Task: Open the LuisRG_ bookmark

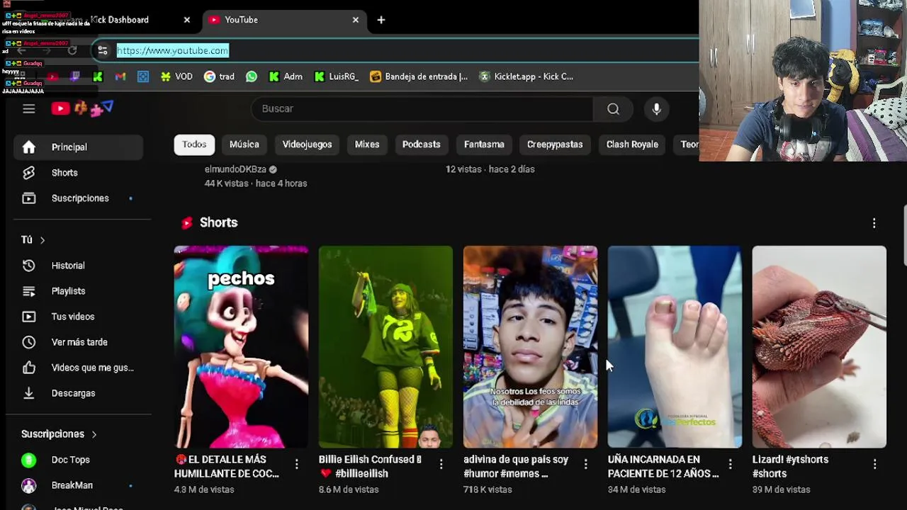Action: click(336, 76)
